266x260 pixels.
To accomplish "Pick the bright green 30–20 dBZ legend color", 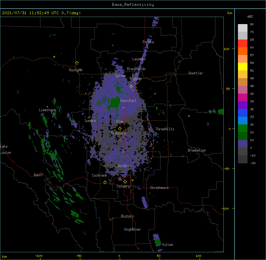I will pyautogui.click(x=243, y=128).
